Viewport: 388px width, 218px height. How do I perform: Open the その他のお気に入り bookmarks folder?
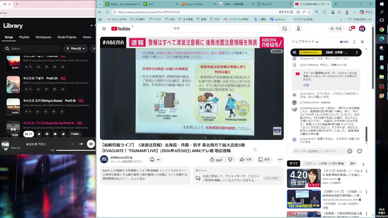point(360,19)
